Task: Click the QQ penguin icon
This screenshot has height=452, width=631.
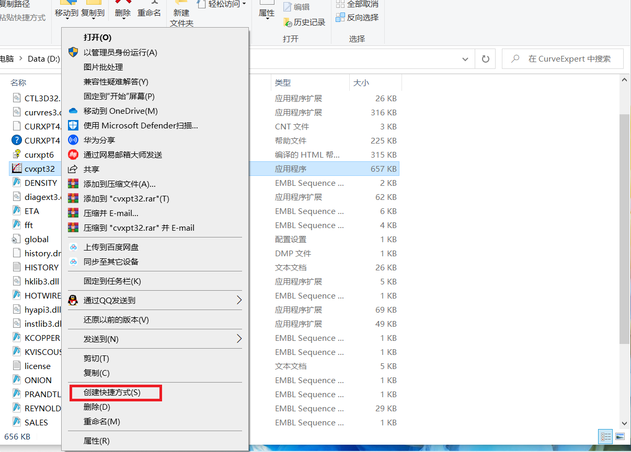Action: point(73,300)
